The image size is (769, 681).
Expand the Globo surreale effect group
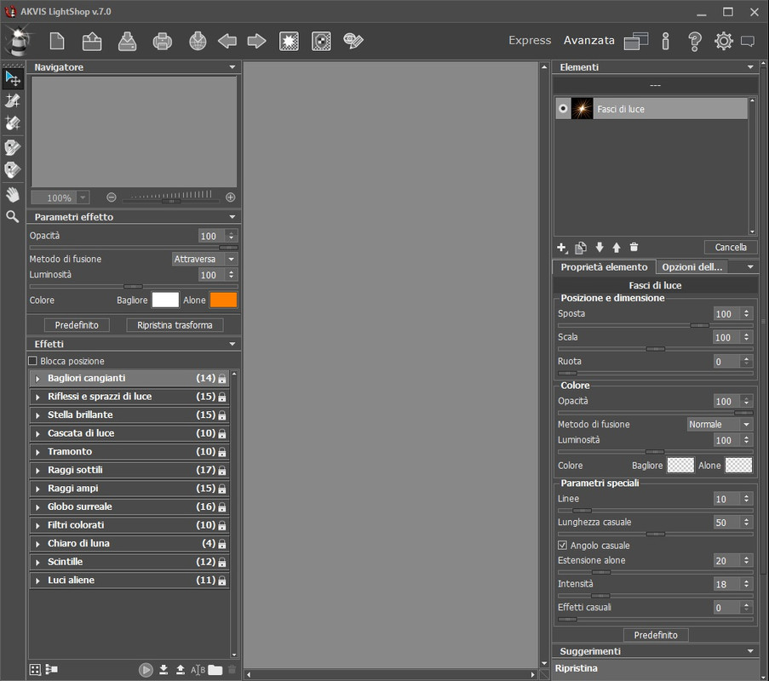[37, 507]
